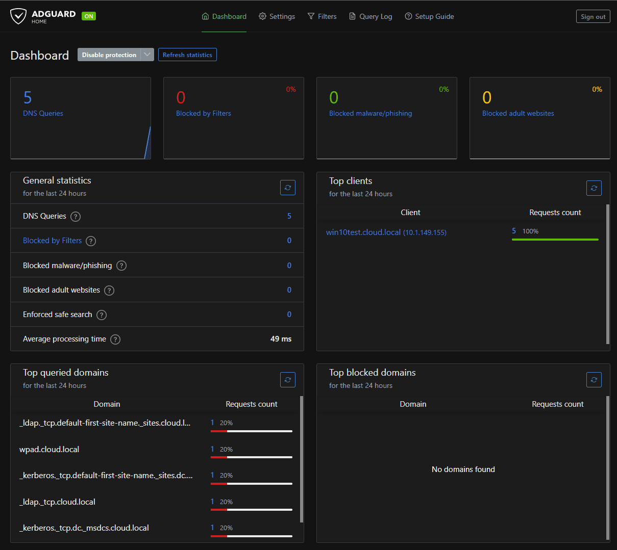Viewport: 617px width, 550px height.
Task: Refresh the General statistics panel
Action: pos(288,188)
